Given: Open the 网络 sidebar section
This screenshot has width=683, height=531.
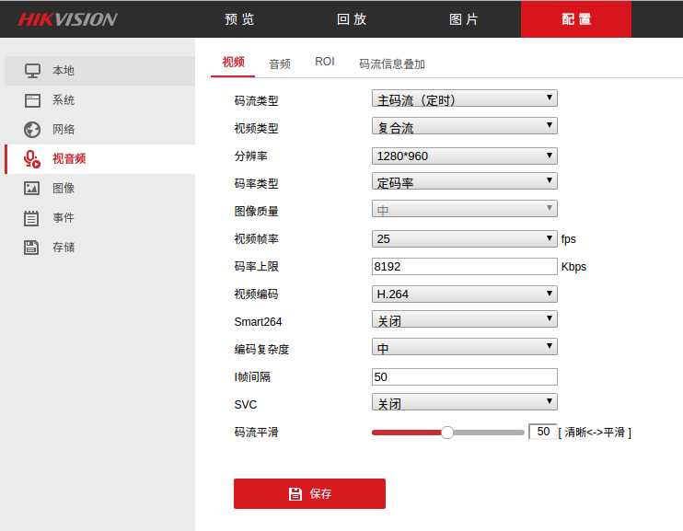Looking at the screenshot, I should [99, 130].
